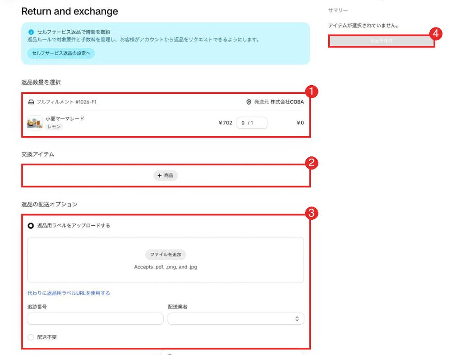Click the location pin icon beside 発送元
This screenshot has width=451, height=355.
249,102
